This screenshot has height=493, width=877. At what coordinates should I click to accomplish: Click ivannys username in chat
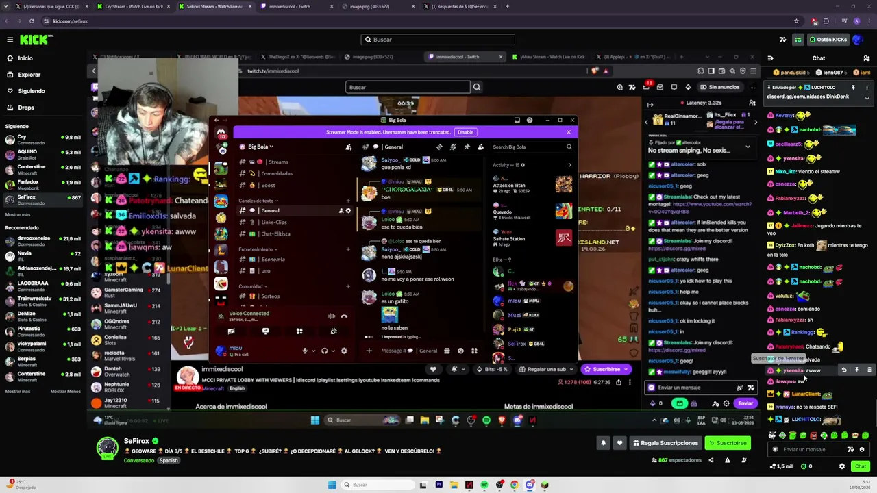point(785,407)
